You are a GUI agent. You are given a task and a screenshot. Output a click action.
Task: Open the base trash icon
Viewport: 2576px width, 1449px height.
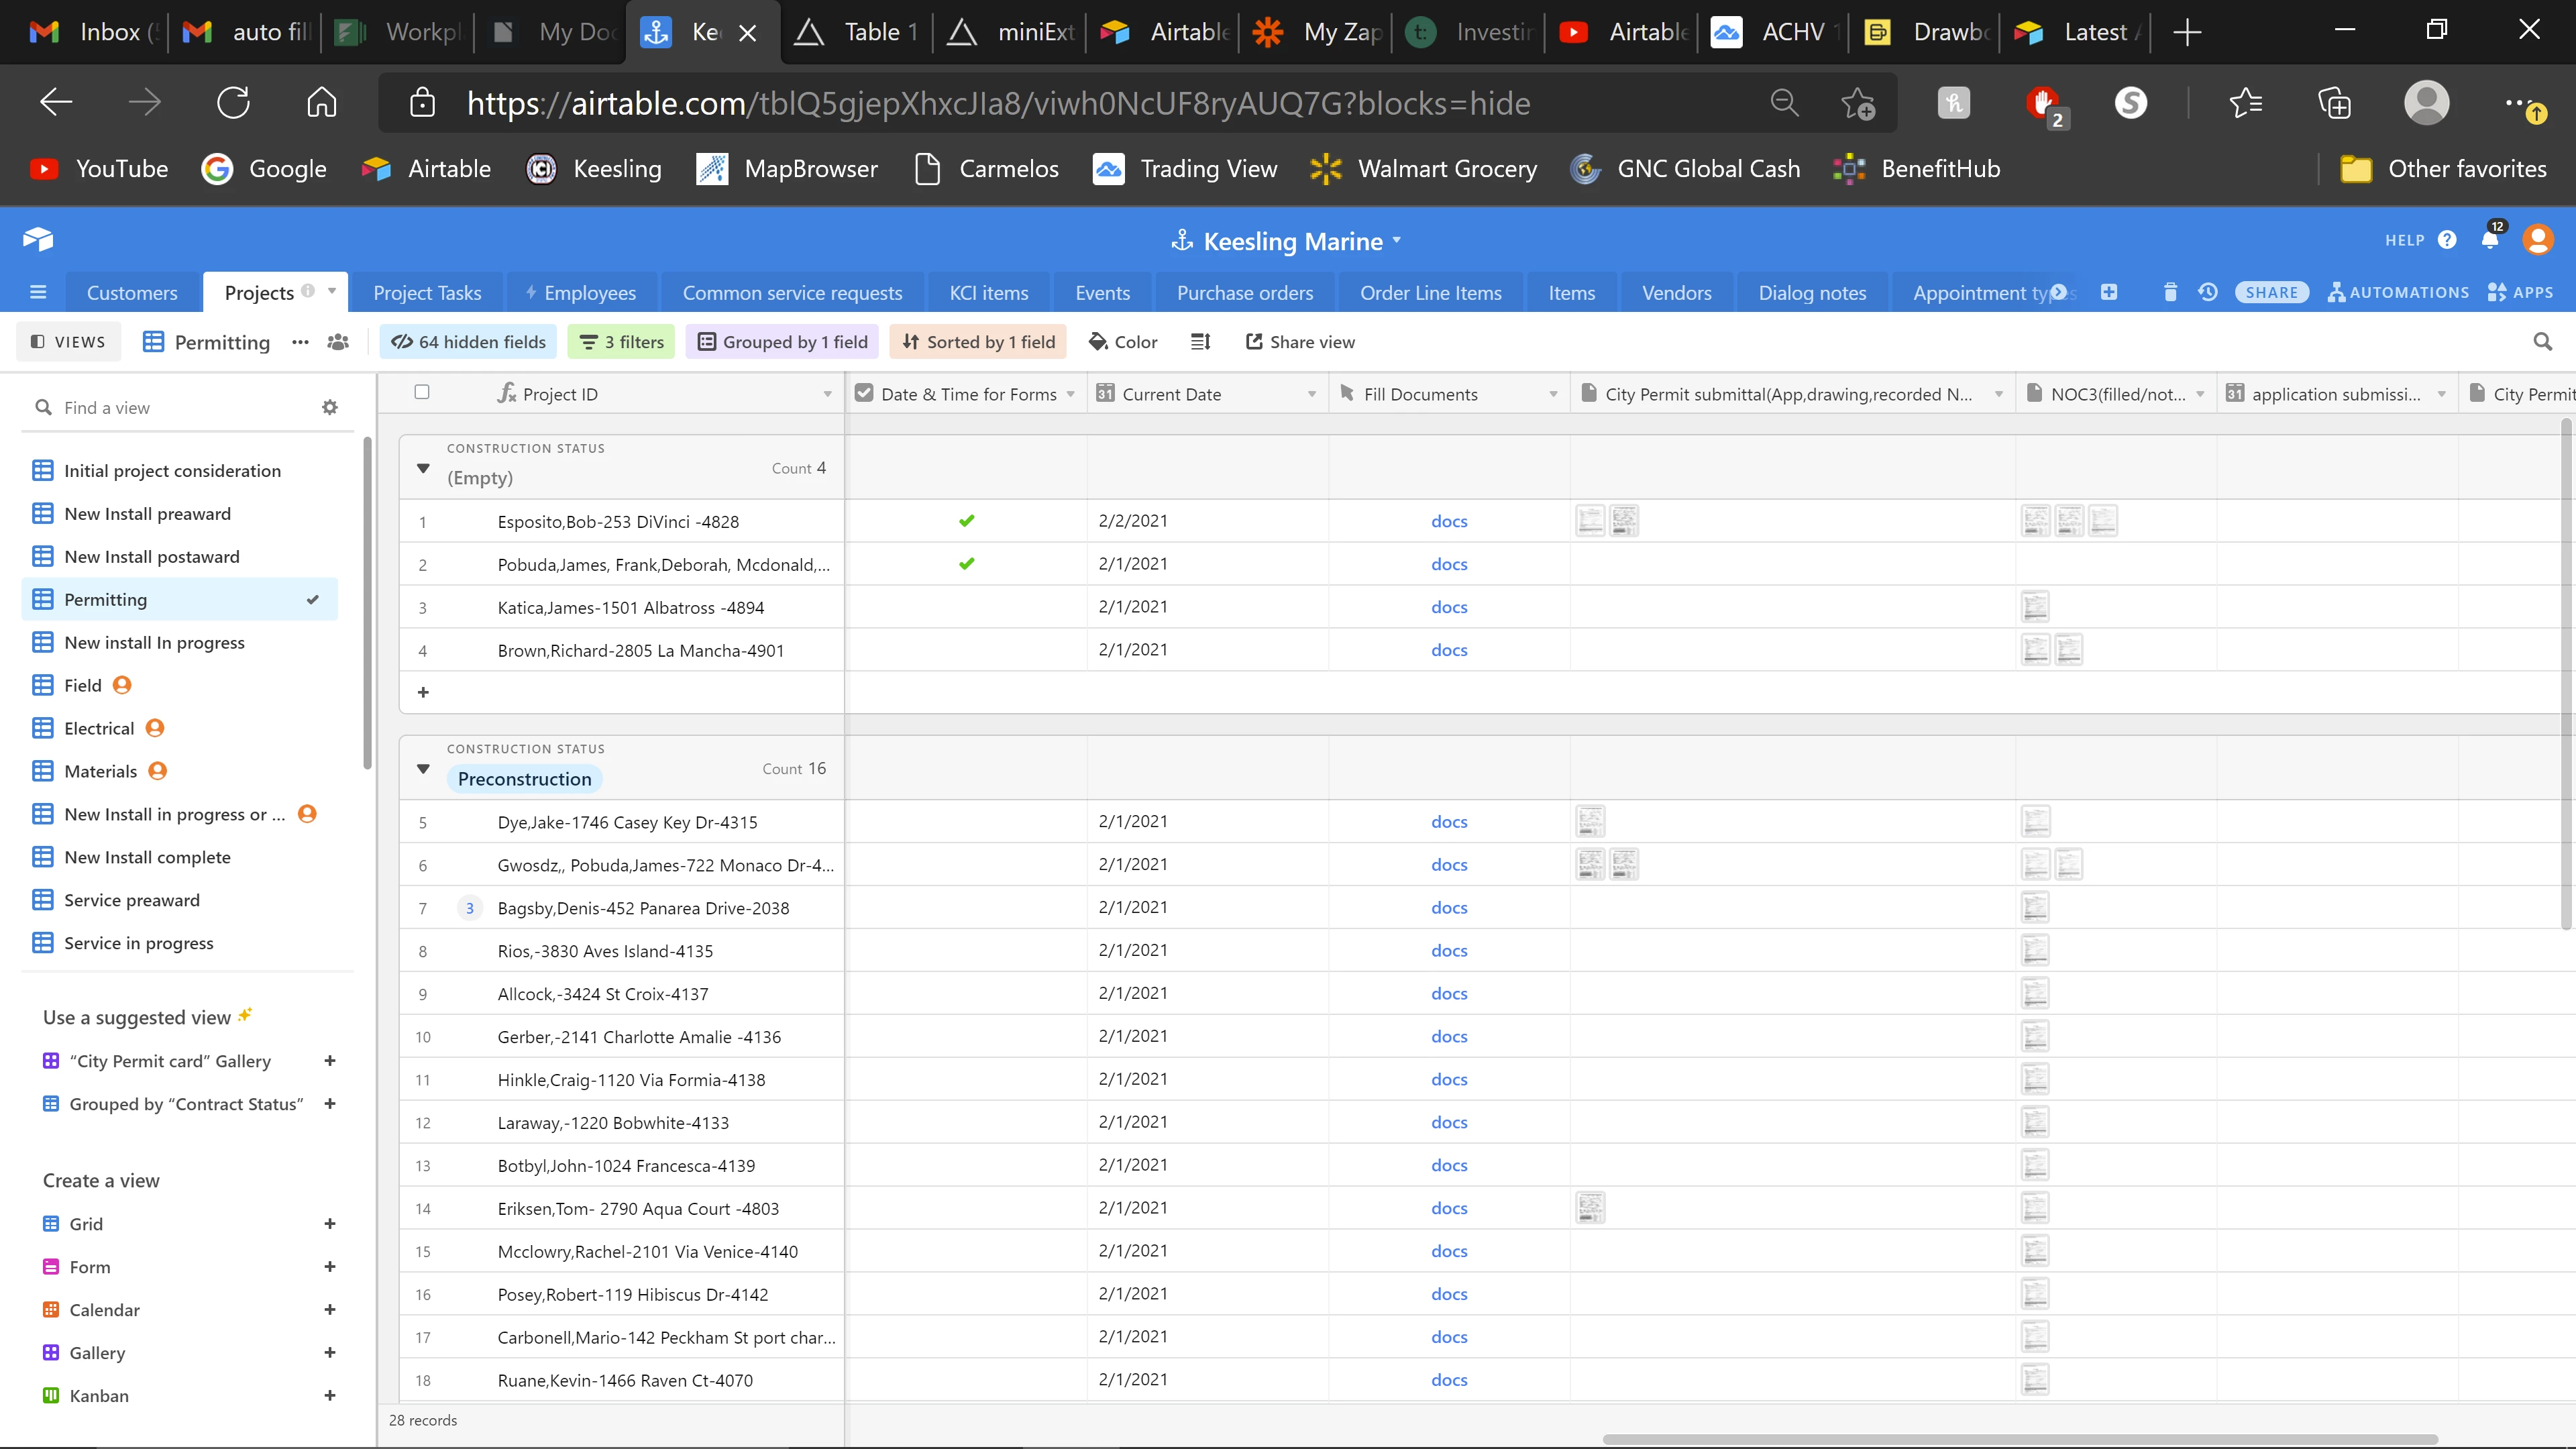point(2170,292)
